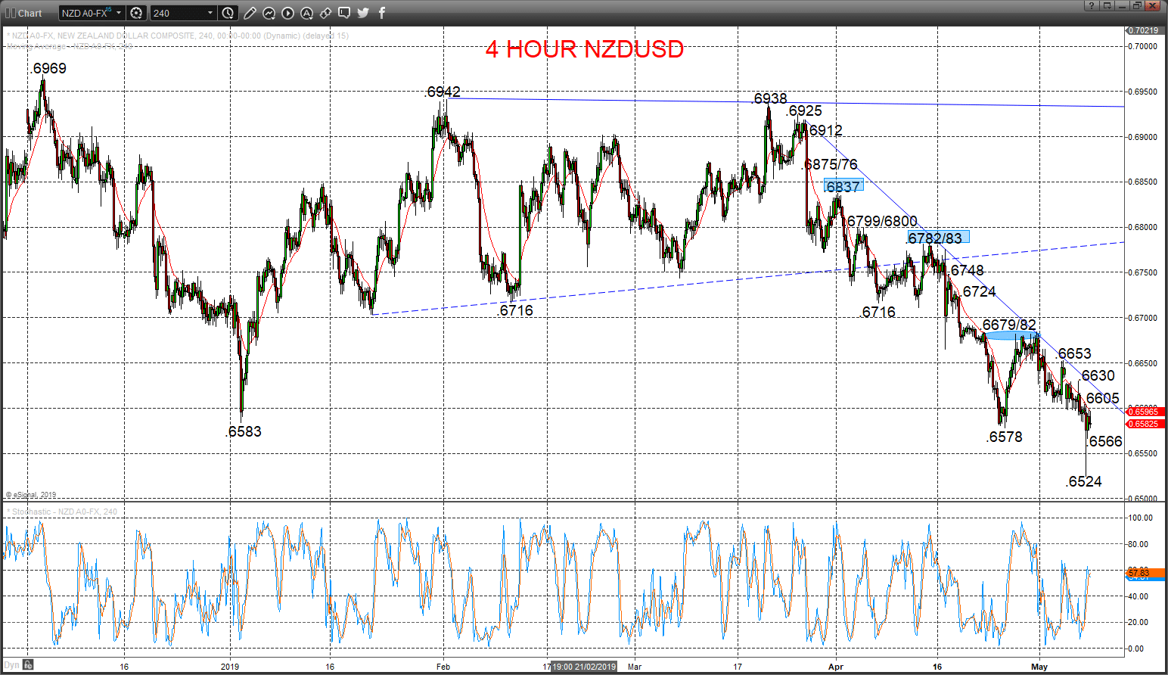This screenshot has height=675, width=1168.
Task: Click the .6748 price annotation
Action: pyautogui.click(x=966, y=271)
